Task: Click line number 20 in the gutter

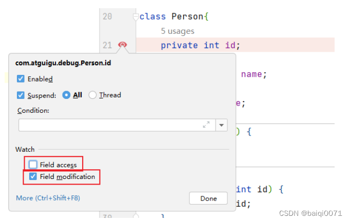Action: 107,16
